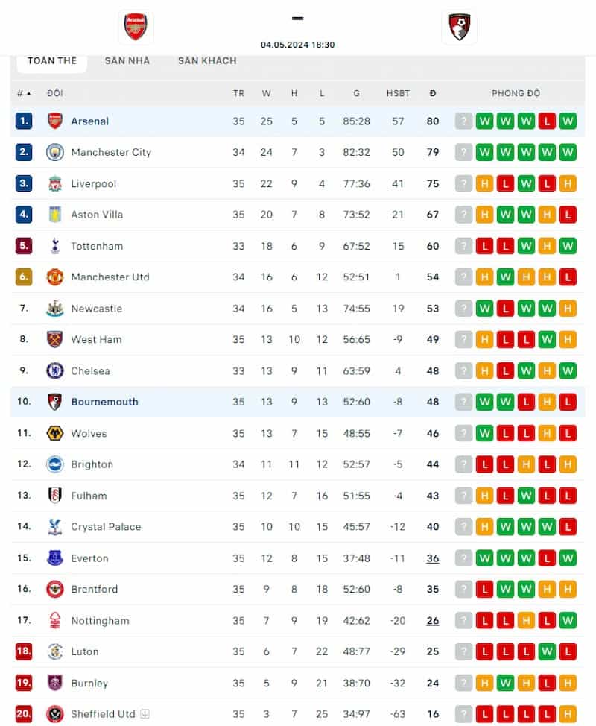Open the SÂN KHÁCH tab
Viewport: 596px width, 726px height.
[206, 61]
